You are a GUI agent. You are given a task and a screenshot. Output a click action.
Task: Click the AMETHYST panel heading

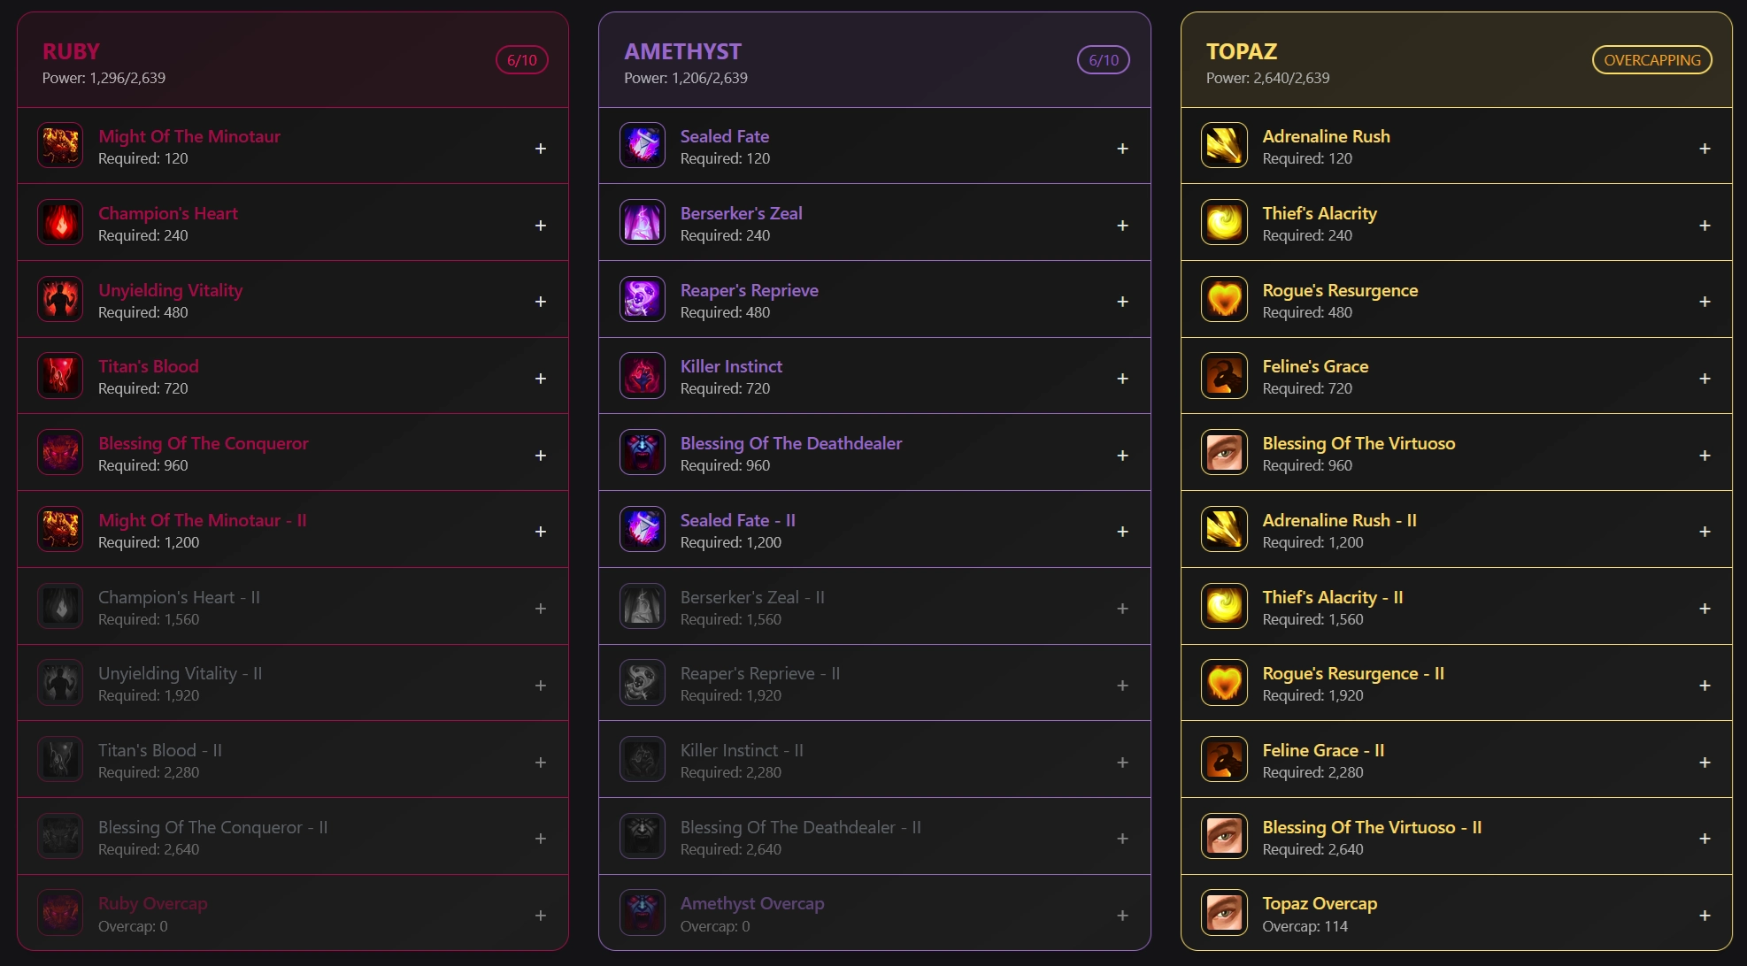coord(682,51)
